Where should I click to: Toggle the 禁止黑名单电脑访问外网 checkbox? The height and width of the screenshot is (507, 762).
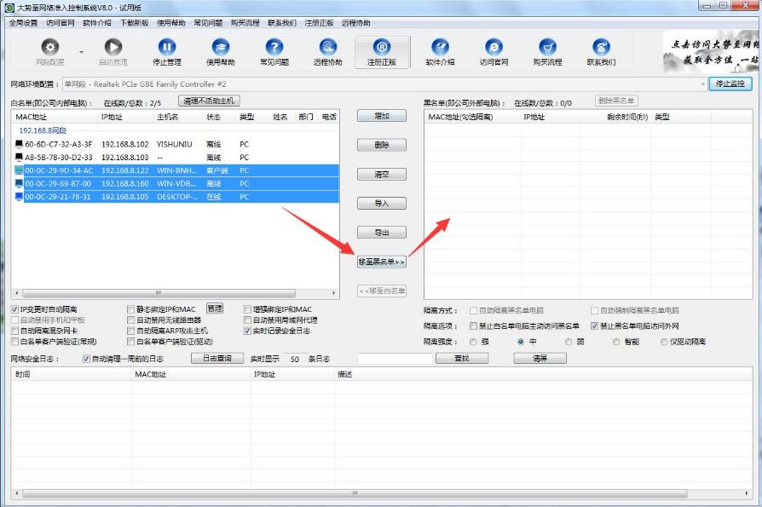[594, 326]
